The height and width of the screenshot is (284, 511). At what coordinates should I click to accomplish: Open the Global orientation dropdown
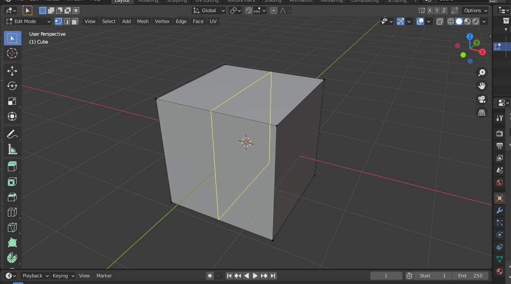pyautogui.click(x=209, y=10)
